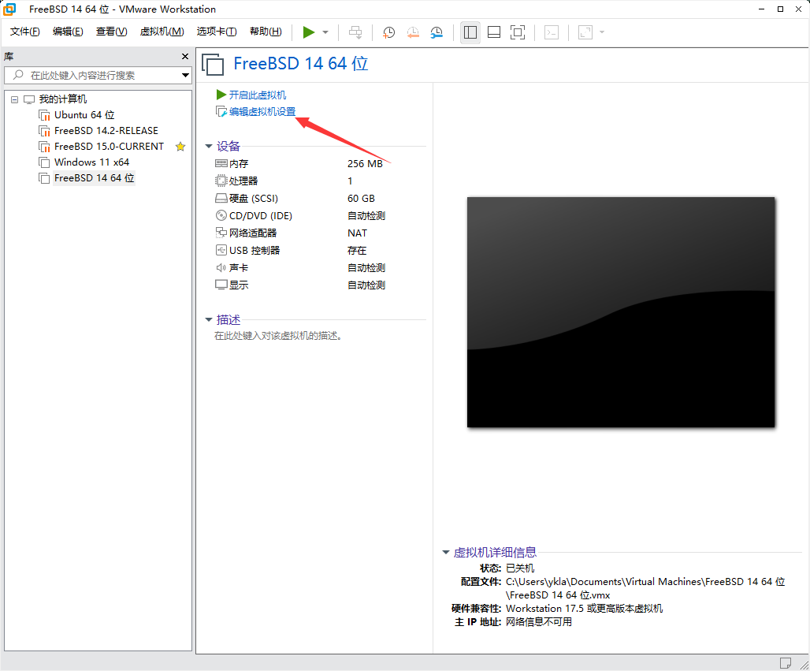The height and width of the screenshot is (671, 810).
Task: Open the Snapshot Manager icon
Action: (x=437, y=32)
